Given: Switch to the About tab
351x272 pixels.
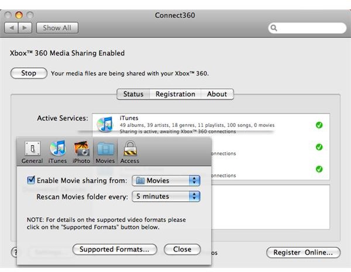Looking at the screenshot, I should tap(217, 94).
